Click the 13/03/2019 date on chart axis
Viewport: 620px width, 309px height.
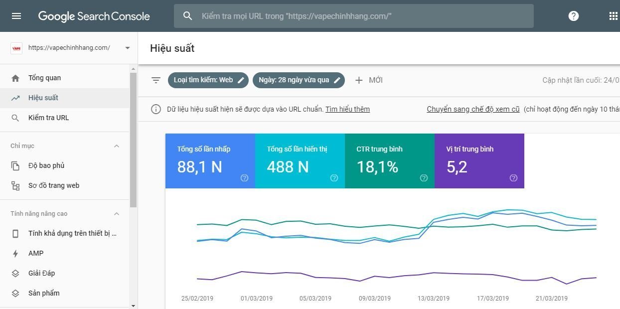(x=434, y=299)
